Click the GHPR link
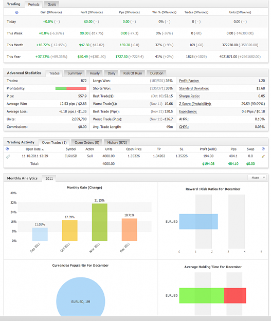The image size is (271, 321). click(x=184, y=127)
